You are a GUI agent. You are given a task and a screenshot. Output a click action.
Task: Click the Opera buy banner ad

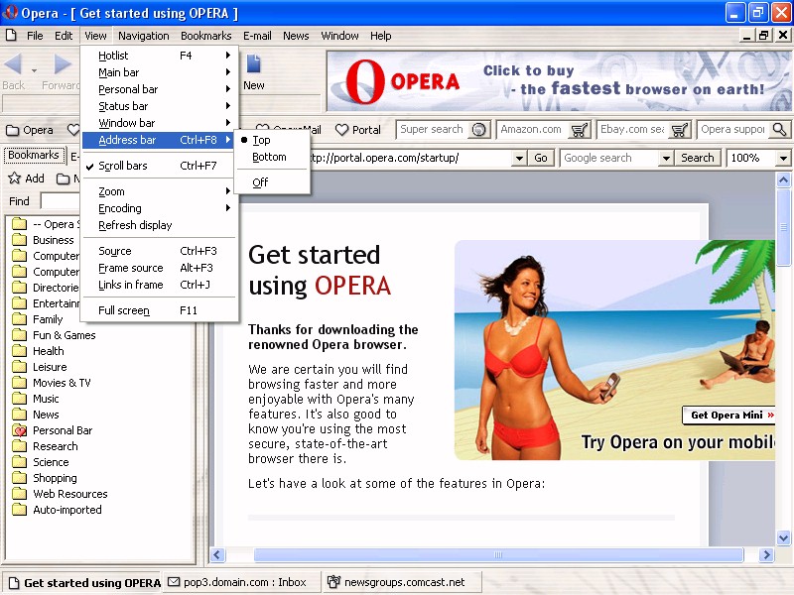559,81
